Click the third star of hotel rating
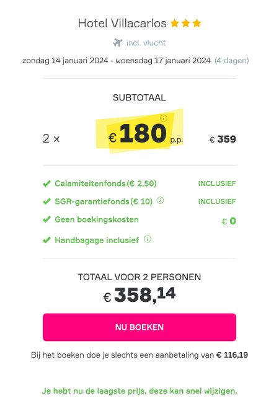Viewport: 279px width, 406px height. (197, 24)
